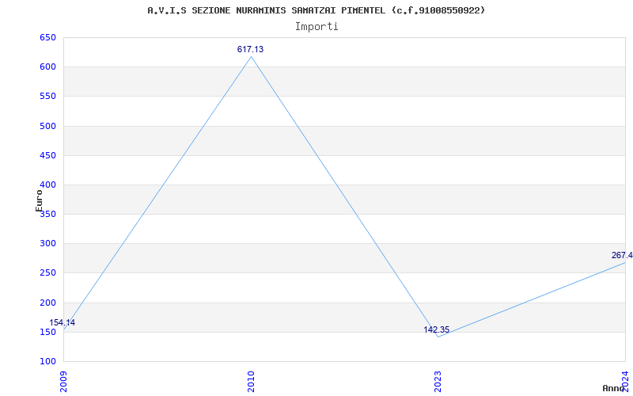Click the 2010 x-axis label
This screenshot has height=396, width=633.
tap(251, 381)
